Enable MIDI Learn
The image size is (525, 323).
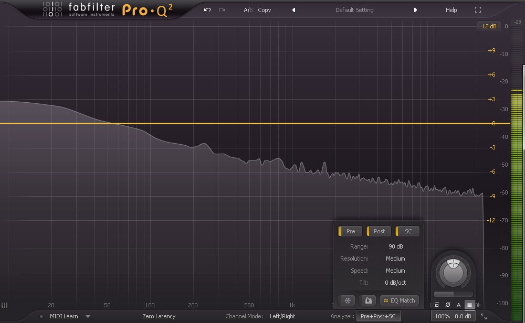[x=64, y=316]
